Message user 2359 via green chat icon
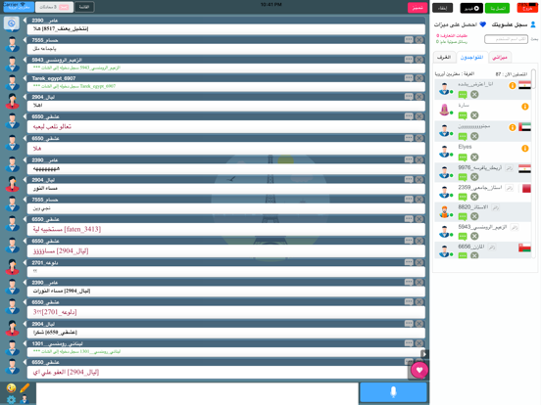Screen dimensions: 541x405 [463, 197]
